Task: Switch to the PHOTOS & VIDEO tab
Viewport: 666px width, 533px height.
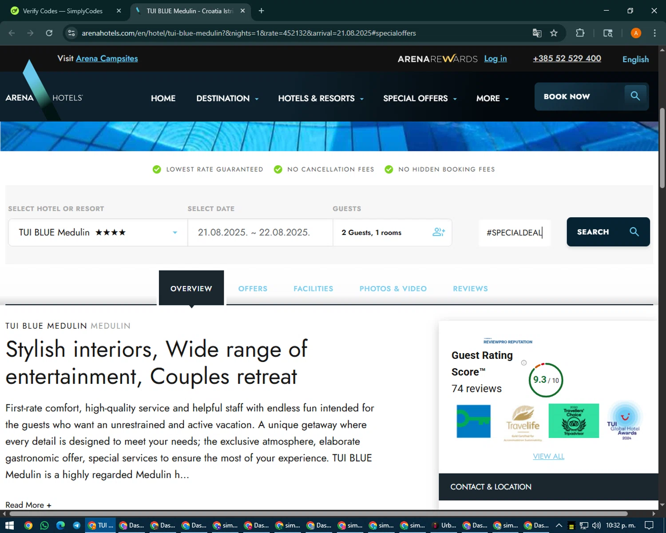Action: 393,289
